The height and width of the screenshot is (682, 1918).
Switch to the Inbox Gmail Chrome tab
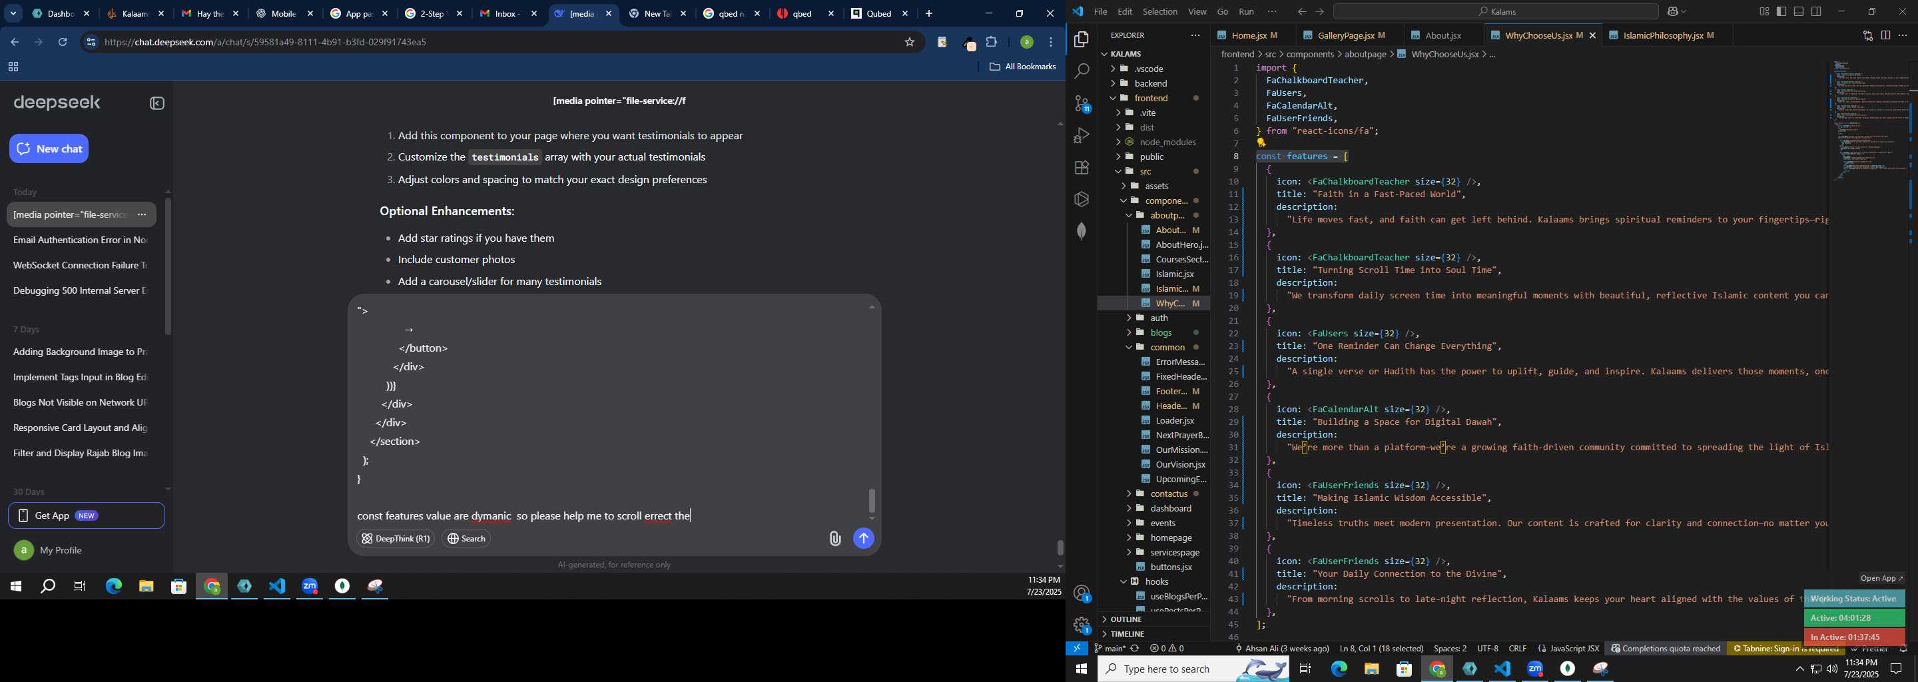click(x=506, y=14)
